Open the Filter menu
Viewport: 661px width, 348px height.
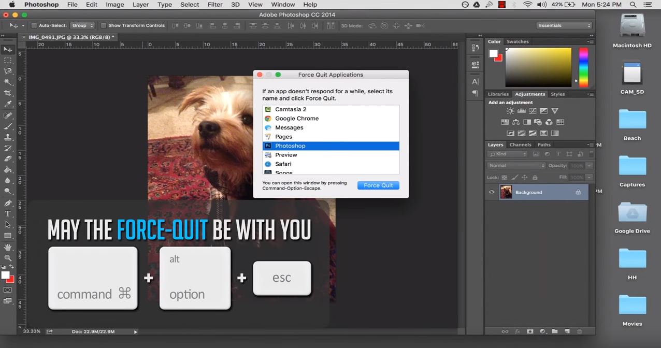(214, 5)
